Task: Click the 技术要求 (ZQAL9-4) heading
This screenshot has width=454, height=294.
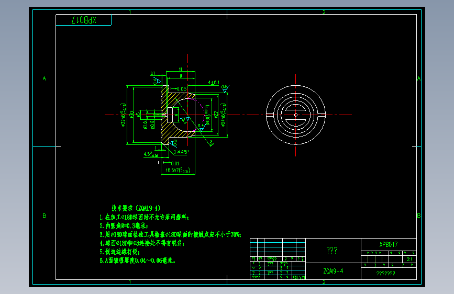Action: pyautogui.click(x=136, y=208)
